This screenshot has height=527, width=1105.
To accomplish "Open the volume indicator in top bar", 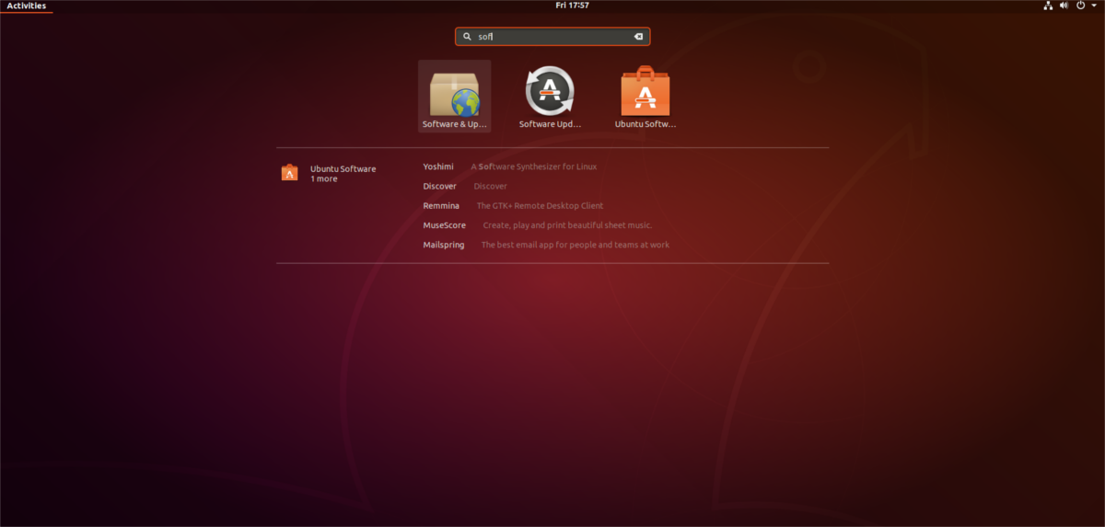I will [x=1064, y=6].
